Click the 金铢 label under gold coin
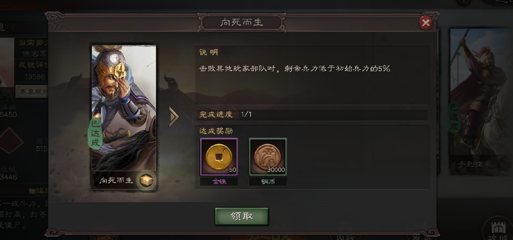Image resolution: width=513 pixels, height=240 pixels. [x=219, y=182]
